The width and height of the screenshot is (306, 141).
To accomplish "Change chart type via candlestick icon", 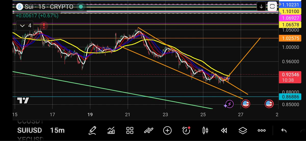I will click(205, 131).
